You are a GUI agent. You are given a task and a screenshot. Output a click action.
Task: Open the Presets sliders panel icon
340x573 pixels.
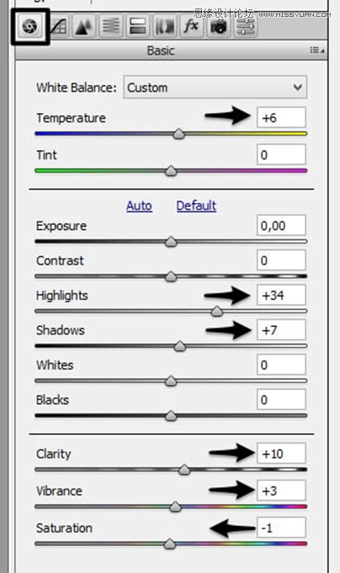(x=245, y=27)
